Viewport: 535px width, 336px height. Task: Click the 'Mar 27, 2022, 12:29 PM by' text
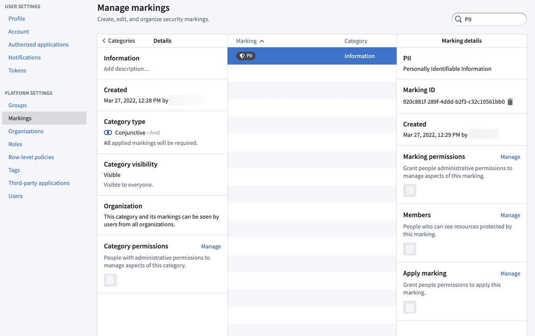pos(435,135)
